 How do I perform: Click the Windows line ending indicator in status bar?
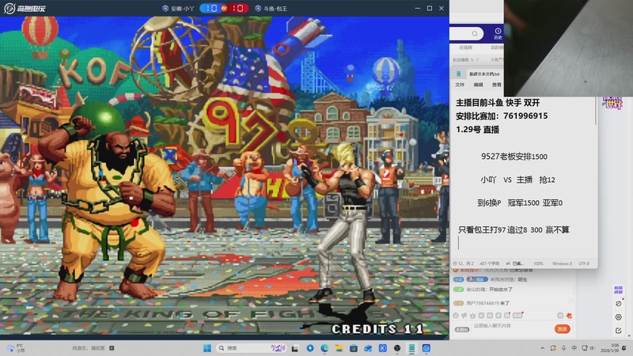click(562, 263)
